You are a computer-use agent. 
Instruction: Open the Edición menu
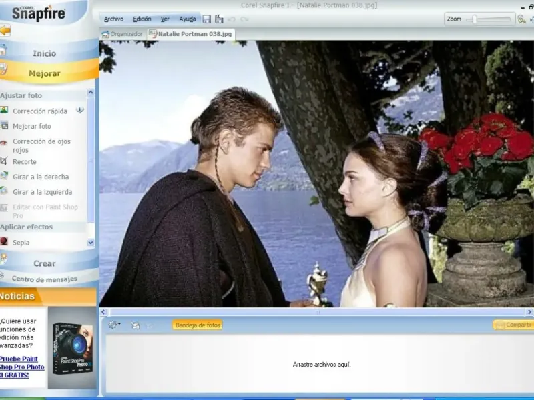[x=142, y=19]
